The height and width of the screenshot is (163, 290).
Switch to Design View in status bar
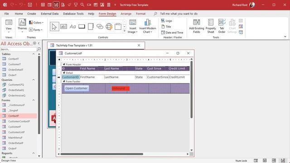coord(283,161)
